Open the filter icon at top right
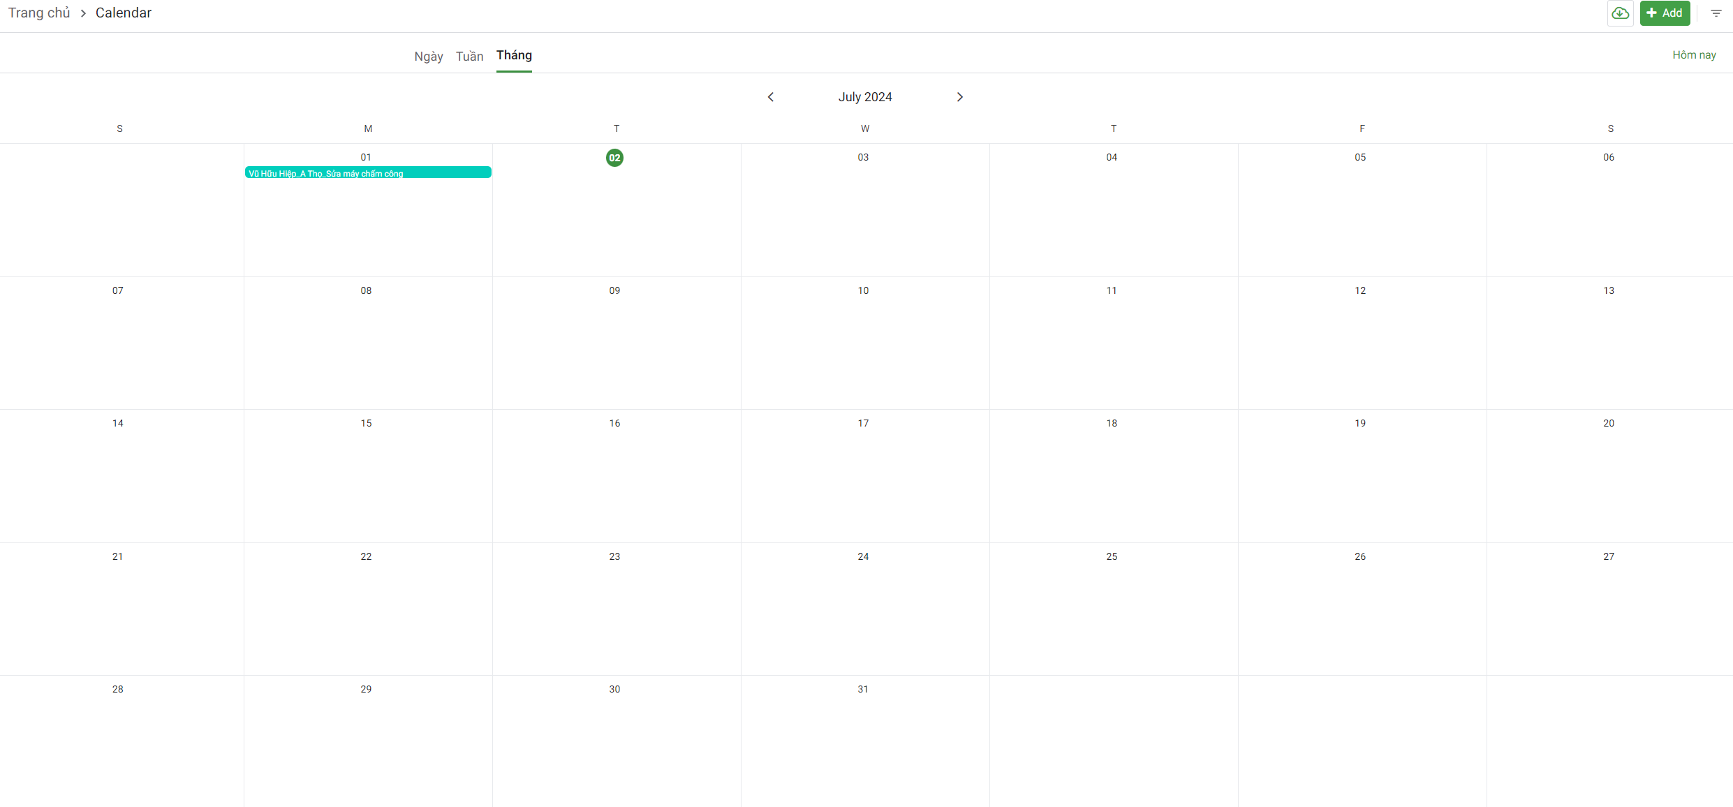 (x=1716, y=13)
